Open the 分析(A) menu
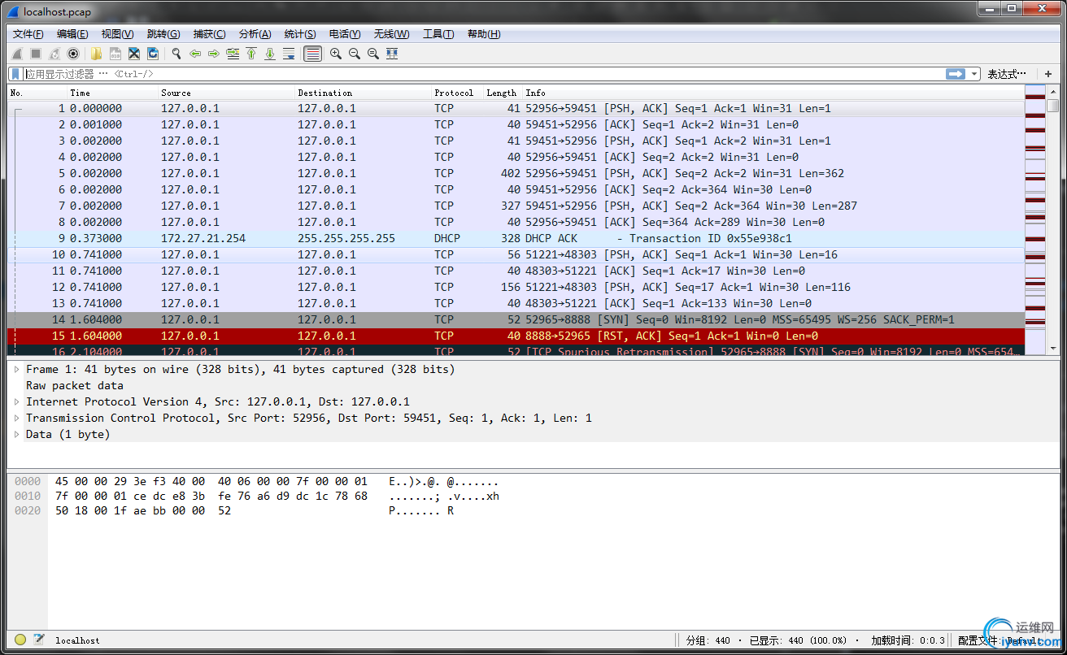 coord(255,33)
